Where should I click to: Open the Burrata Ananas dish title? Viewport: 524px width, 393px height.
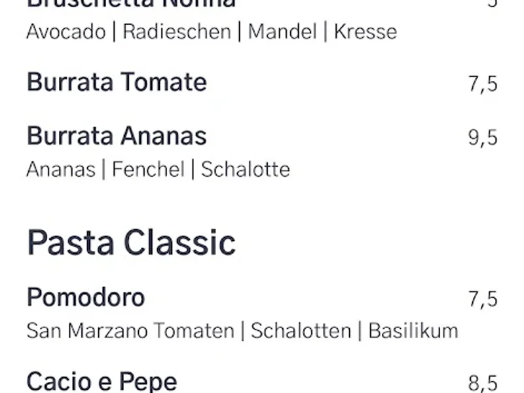point(117,136)
